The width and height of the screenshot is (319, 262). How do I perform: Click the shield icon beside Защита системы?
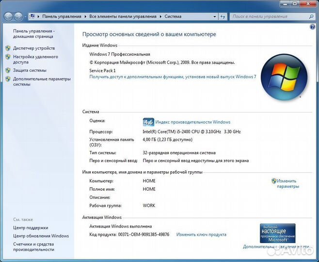[x=8, y=70]
